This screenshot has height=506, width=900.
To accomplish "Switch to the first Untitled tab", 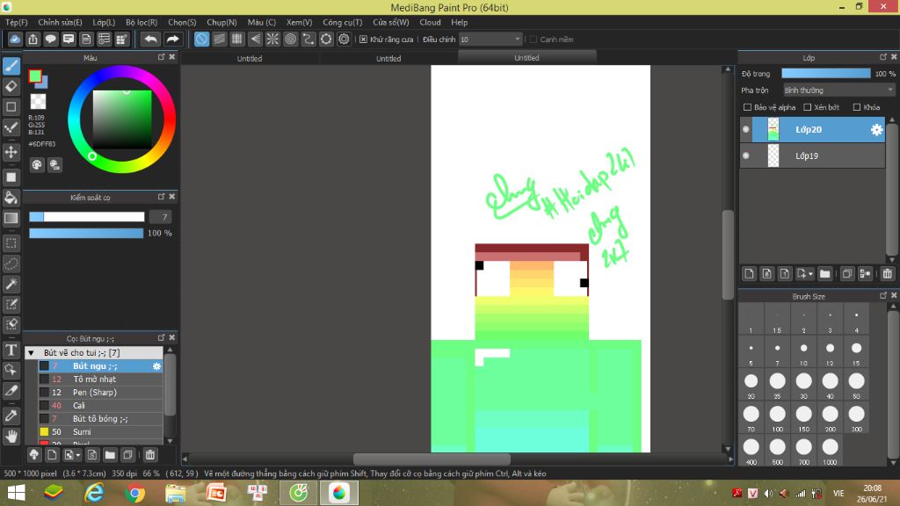I will tap(250, 59).
